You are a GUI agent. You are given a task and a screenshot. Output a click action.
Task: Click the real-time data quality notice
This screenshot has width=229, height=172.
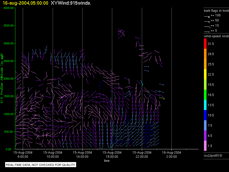pyautogui.click(x=41, y=165)
